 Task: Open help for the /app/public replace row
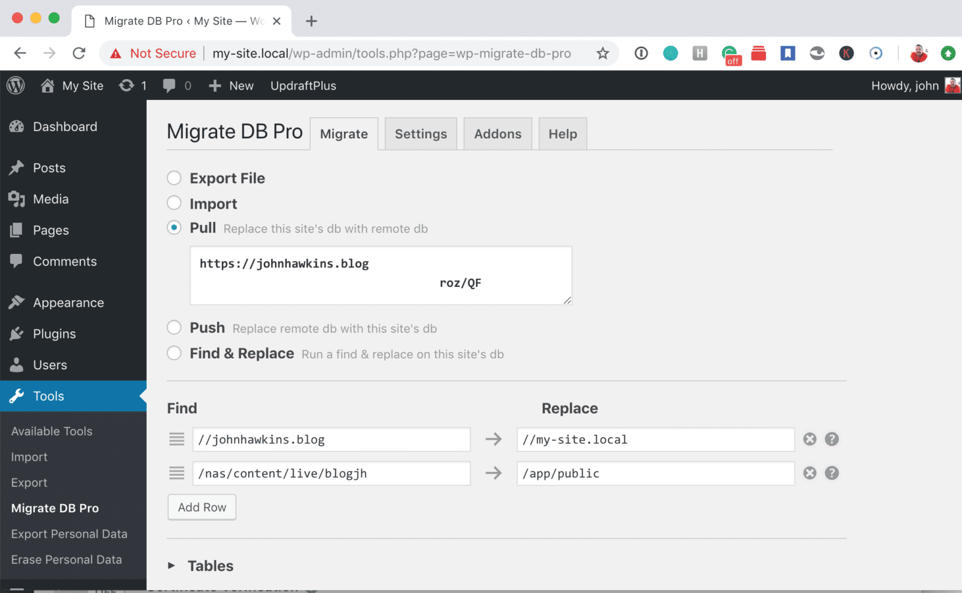(832, 473)
